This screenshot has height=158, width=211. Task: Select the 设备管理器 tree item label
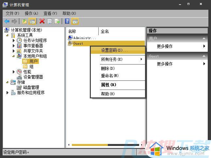[33, 77]
